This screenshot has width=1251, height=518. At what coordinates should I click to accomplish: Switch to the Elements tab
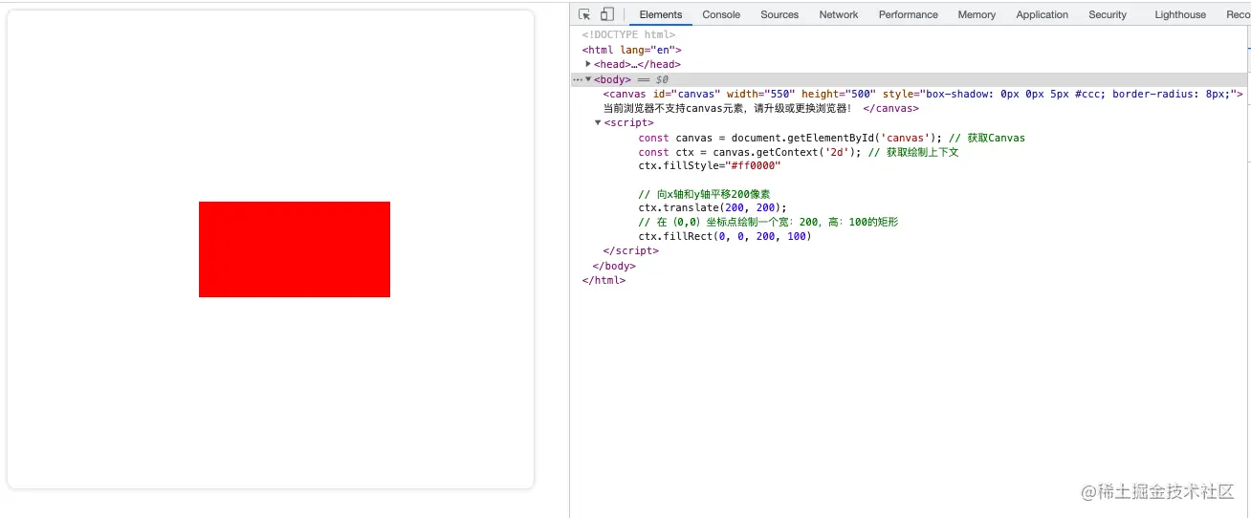(661, 14)
